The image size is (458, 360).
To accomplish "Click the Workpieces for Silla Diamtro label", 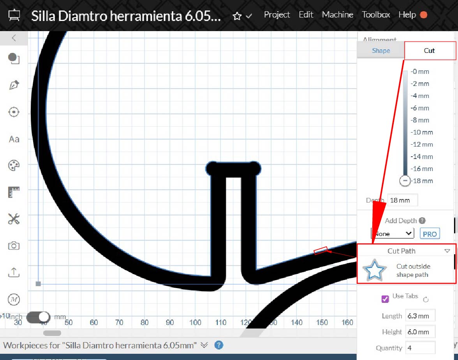I will click(100, 346).
